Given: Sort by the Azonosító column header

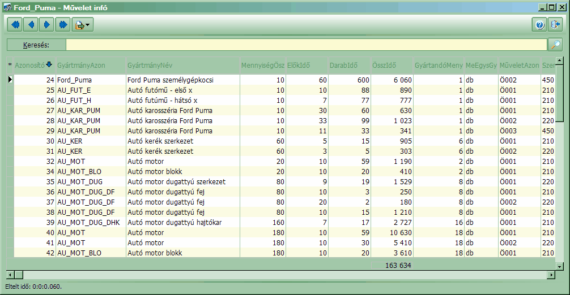Looking at the screenshot, I should click(x=34, y=65).
